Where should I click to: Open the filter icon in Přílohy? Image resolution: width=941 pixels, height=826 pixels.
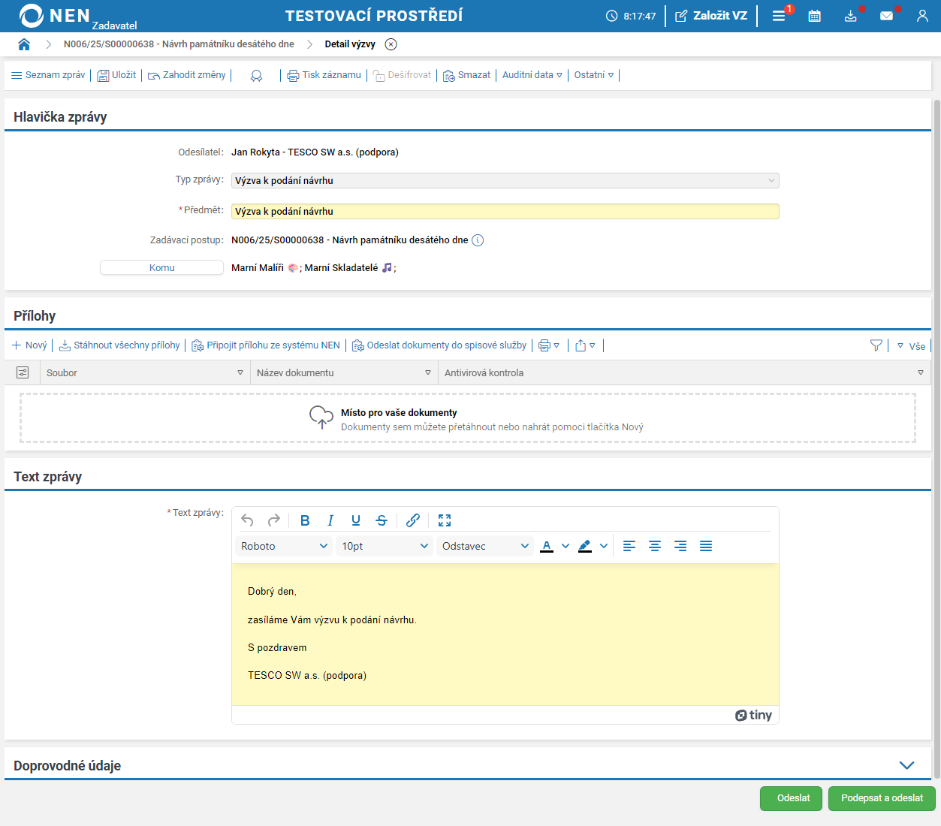[x=876, y=345]
